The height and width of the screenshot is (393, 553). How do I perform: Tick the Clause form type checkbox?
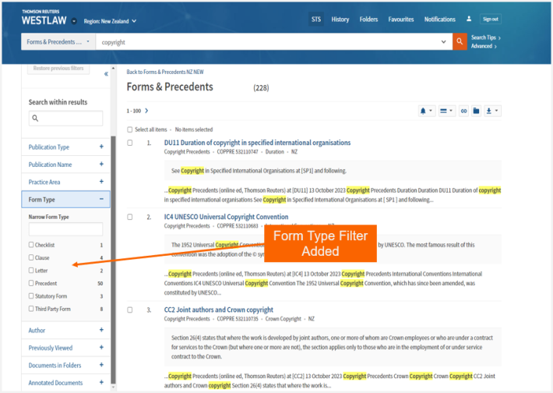click(31, 257)
